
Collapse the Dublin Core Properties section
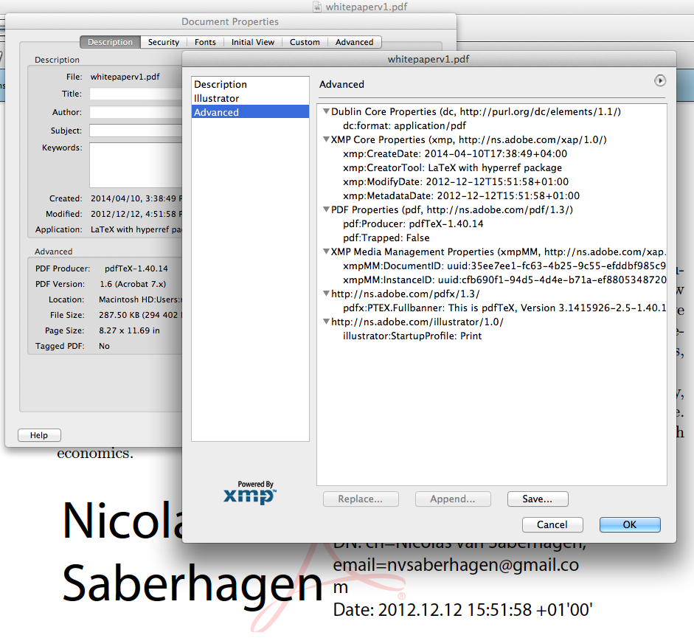[326, 111]
